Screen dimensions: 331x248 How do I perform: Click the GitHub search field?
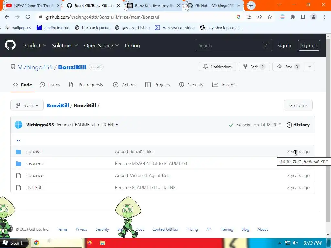pos(233,45)
